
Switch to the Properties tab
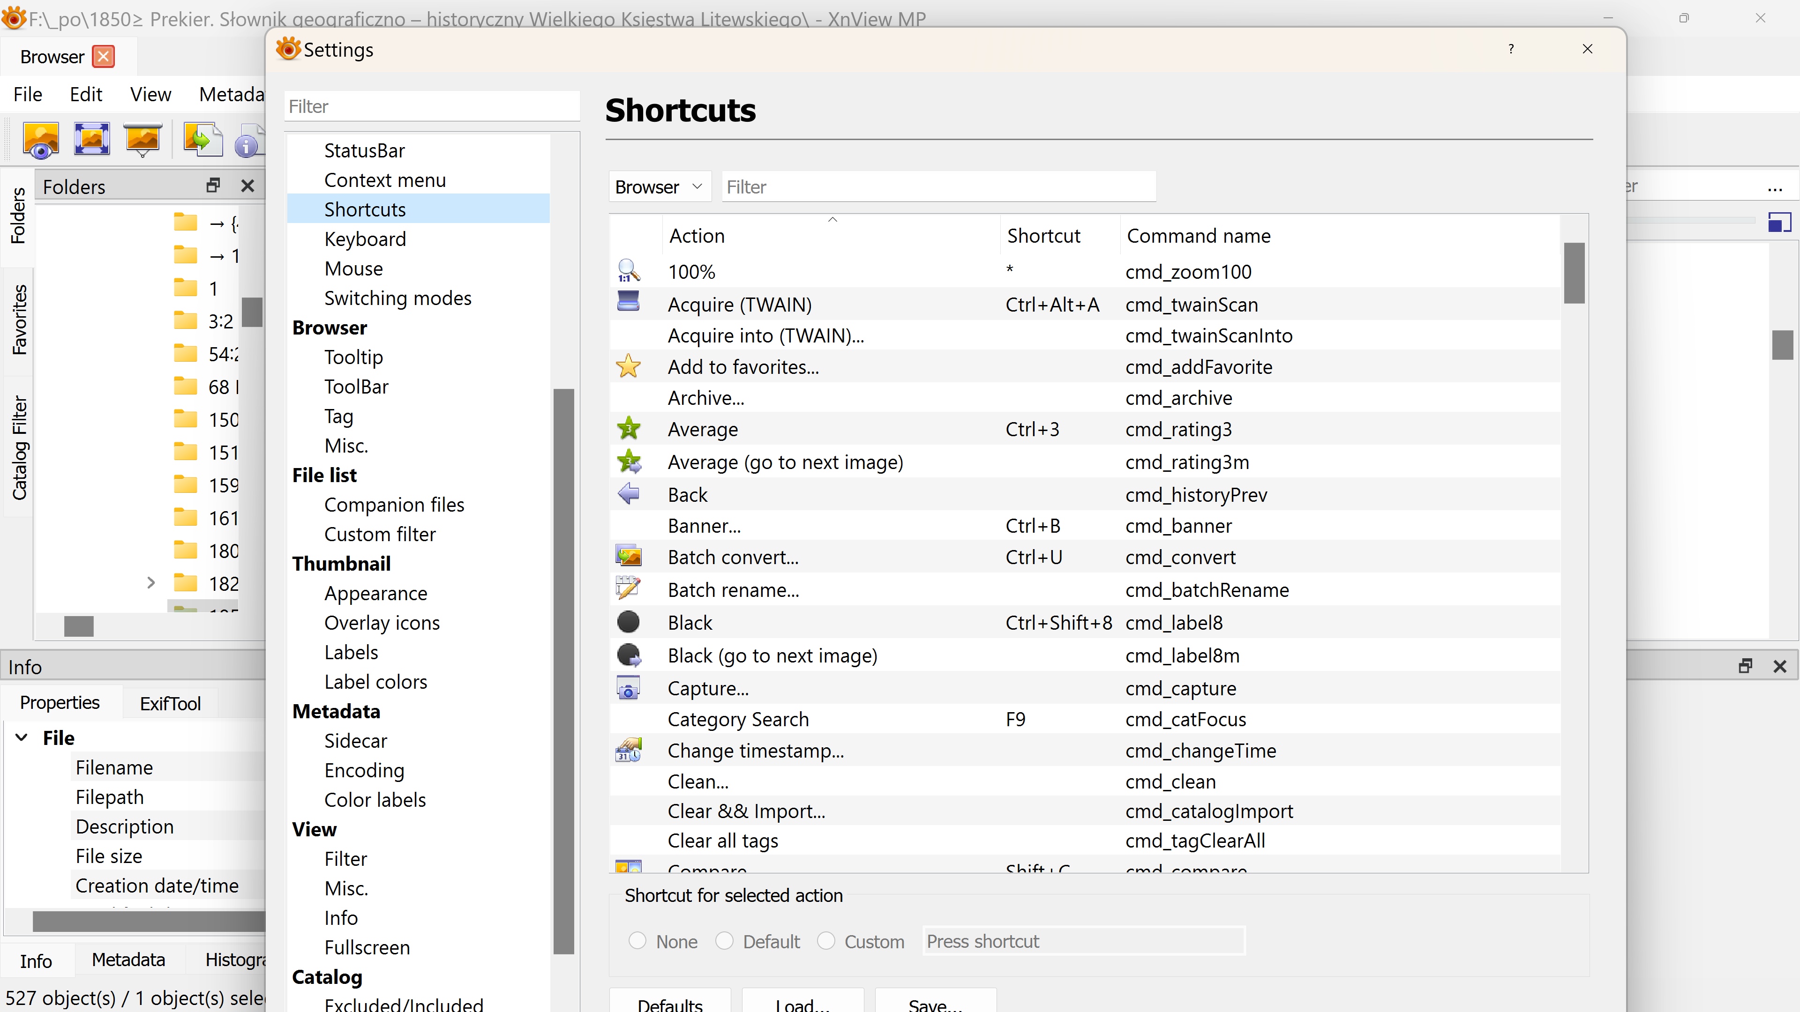tap(60, 703)
